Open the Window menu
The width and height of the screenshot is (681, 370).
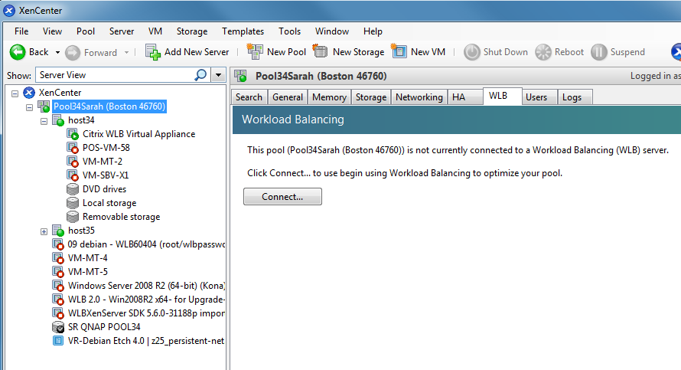(332, 31)
